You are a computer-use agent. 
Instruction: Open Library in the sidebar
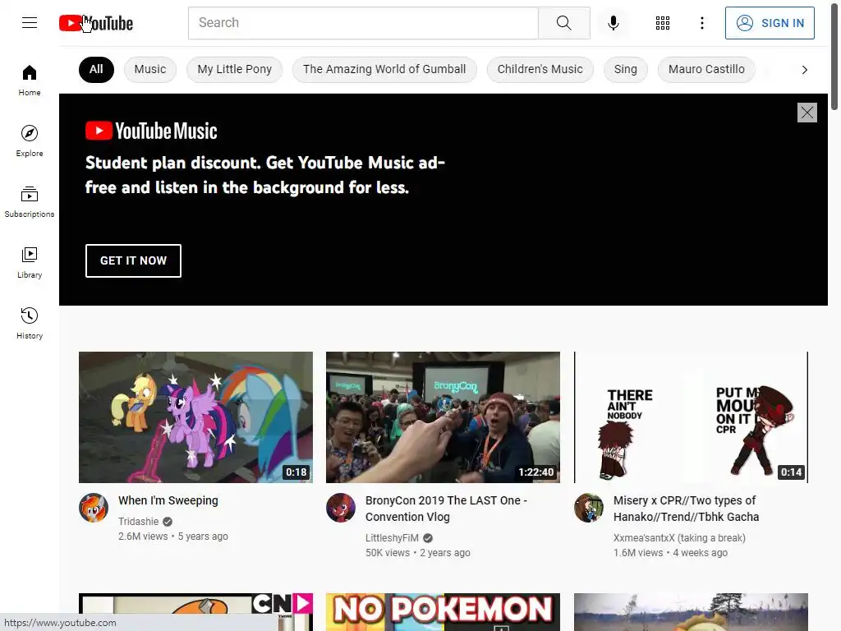[30, 263]
